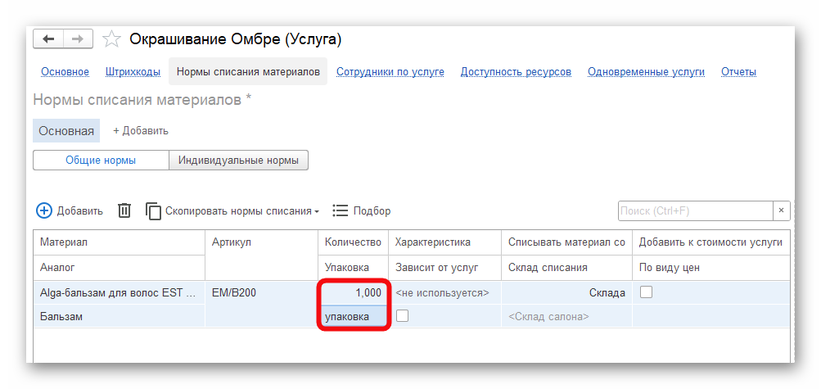Select the Склада write-off cell

(x=566, y=292)
